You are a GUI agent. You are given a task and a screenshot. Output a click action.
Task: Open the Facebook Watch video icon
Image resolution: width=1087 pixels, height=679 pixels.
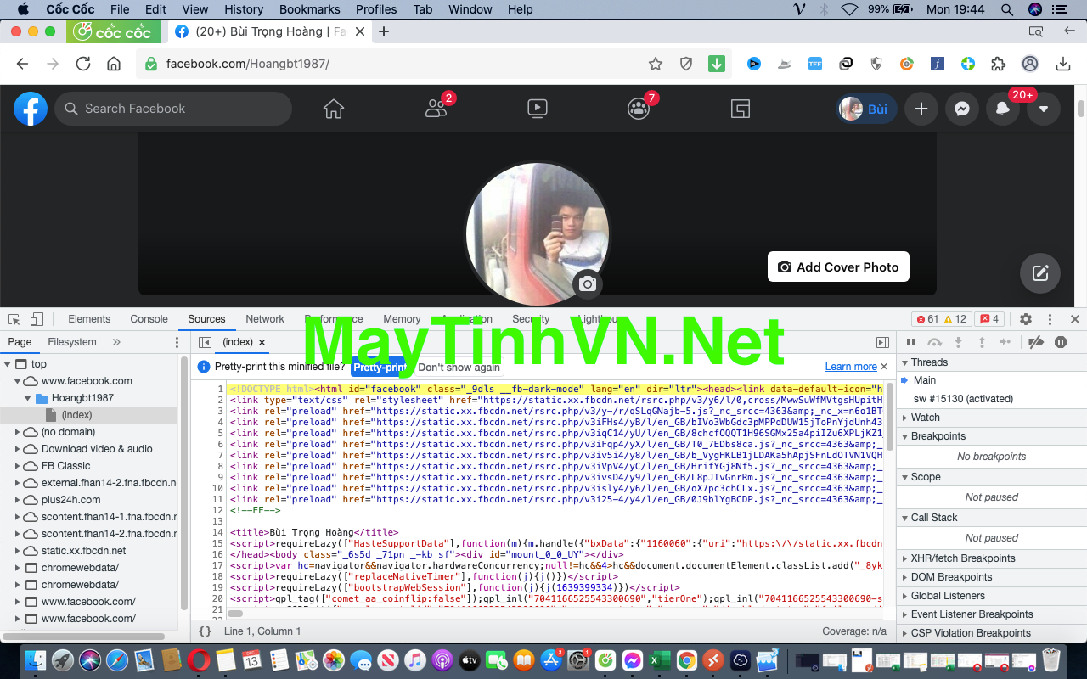click(537, 109)
